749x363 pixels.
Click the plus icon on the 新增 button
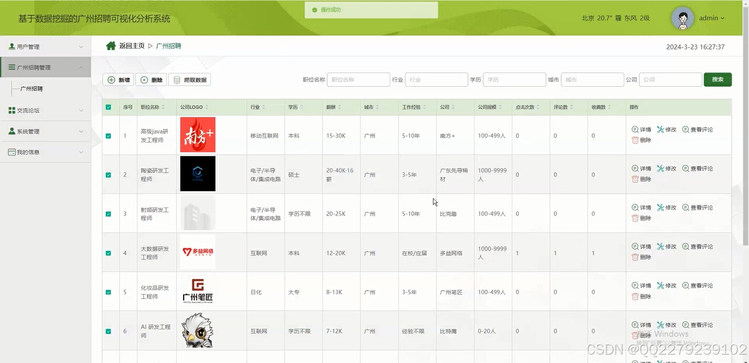(112, 79)
